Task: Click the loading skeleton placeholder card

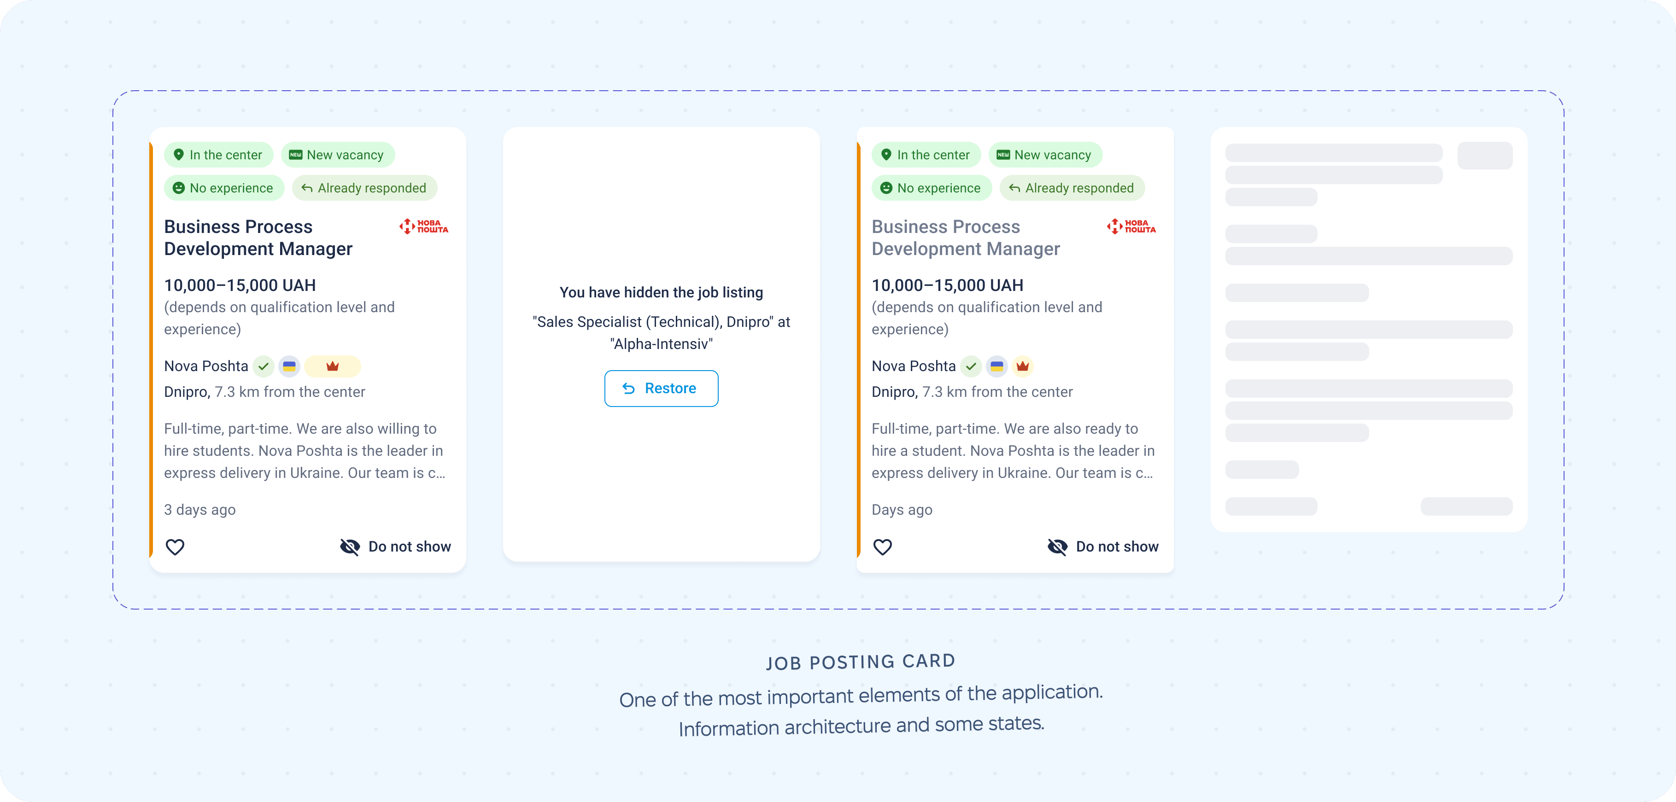Action: (x=1369, y=329)
